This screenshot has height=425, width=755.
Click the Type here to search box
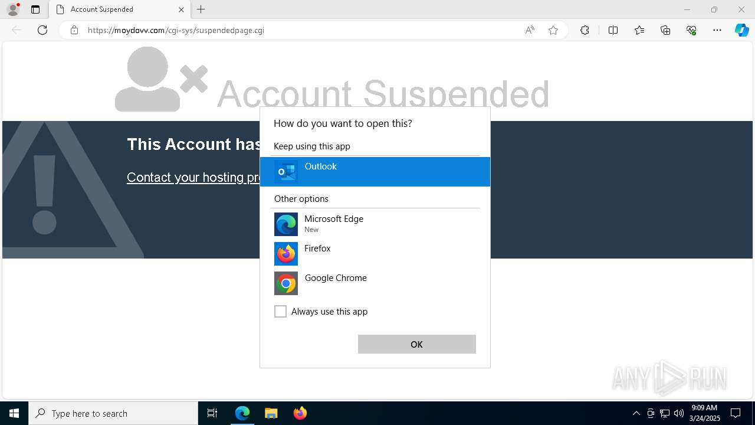(x=113, y=413)
